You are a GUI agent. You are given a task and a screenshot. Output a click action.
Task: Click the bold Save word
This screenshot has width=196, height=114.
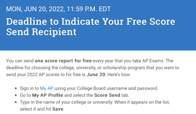click(x=58, y=109)
